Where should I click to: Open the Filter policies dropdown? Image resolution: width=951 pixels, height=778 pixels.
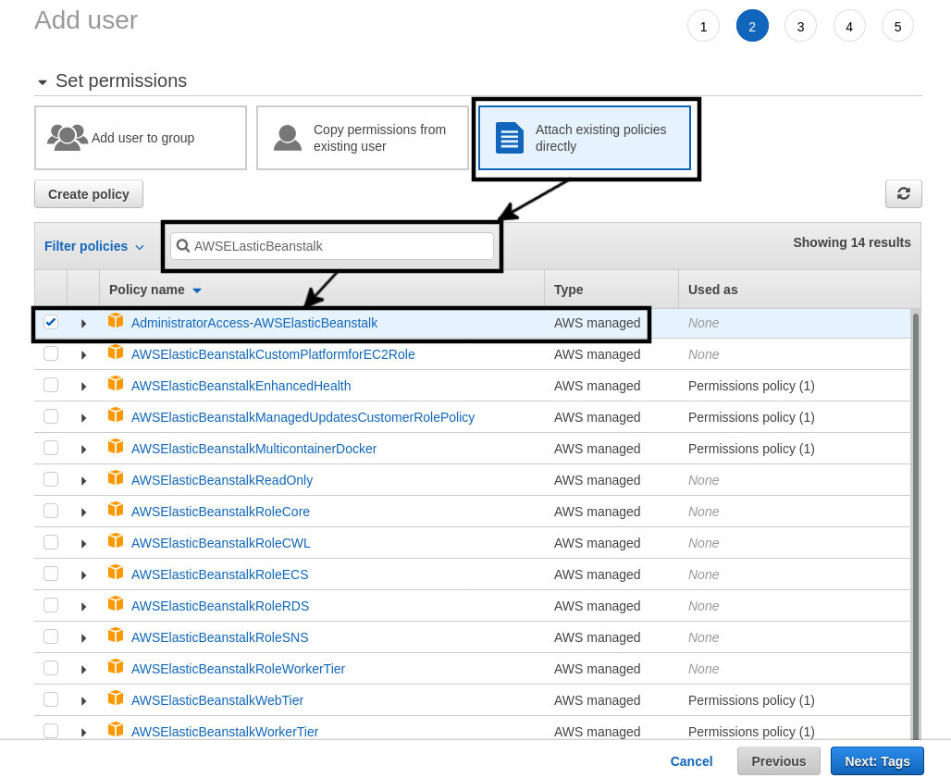(93, 246)
